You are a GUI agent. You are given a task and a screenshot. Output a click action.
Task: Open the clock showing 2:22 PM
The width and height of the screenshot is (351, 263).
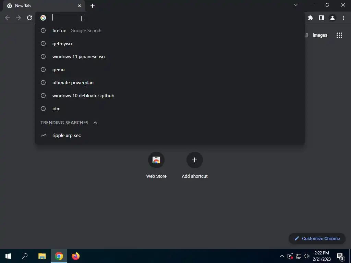[x=322, y=256]
